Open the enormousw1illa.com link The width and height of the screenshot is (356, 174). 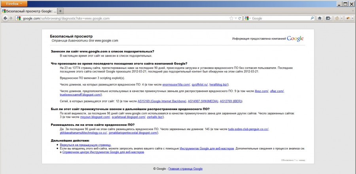pos(176,85)
